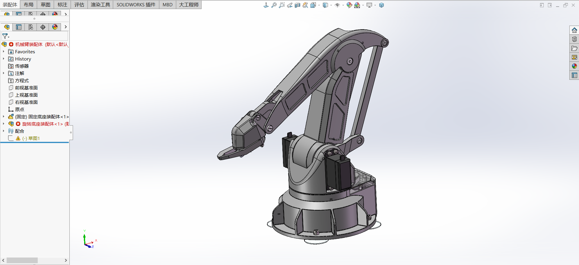Open the 渲染工具 ribbon tab
This screenshot has width=579, height=265.
click(x=100, y=5)
